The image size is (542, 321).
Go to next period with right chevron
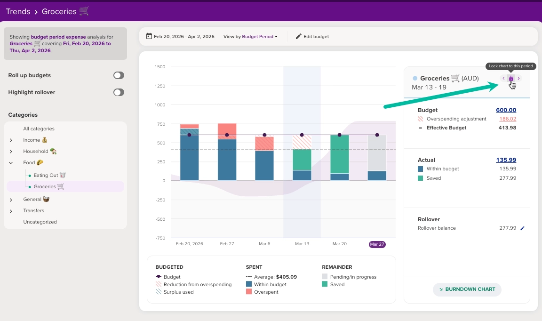click(518, 79)
